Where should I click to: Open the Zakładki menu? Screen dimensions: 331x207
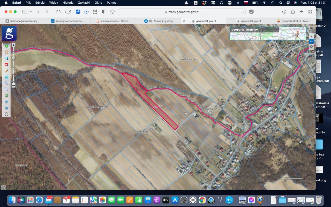click(x=84, y=3)
